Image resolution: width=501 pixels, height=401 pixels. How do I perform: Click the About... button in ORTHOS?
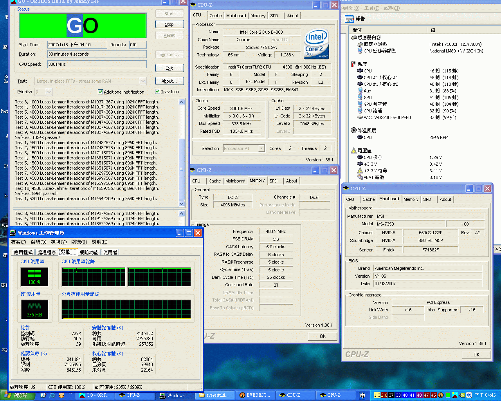[169, 81]
